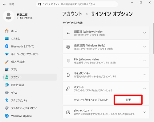Expand the PIN (Windows Hello) chevron
Image resolution: width=154 pixels, height=122 pixels.
[x=144, y=61]
